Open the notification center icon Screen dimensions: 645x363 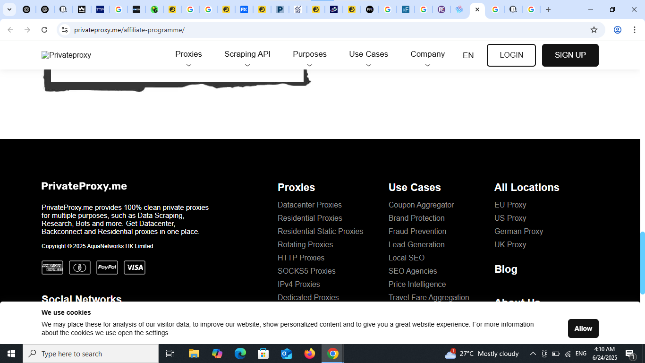(x=630, y=354)
